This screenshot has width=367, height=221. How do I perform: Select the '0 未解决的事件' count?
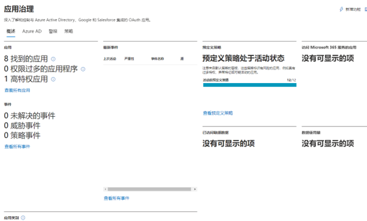coord(29,115)
